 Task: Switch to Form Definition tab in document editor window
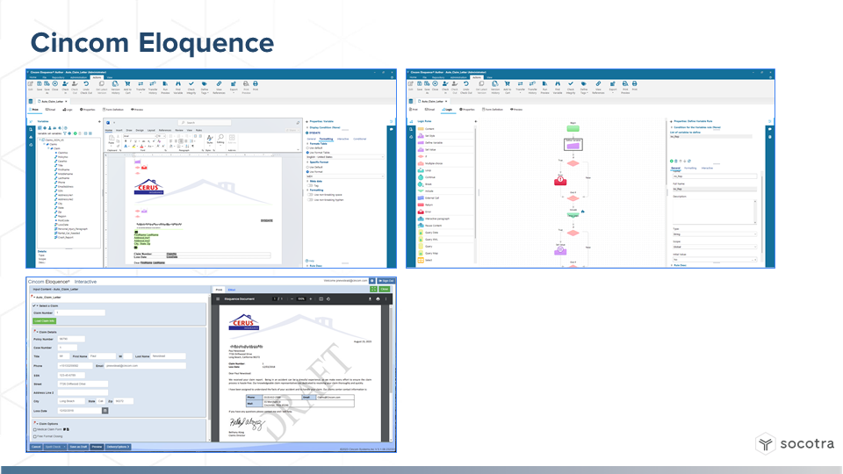coord(113,110)
